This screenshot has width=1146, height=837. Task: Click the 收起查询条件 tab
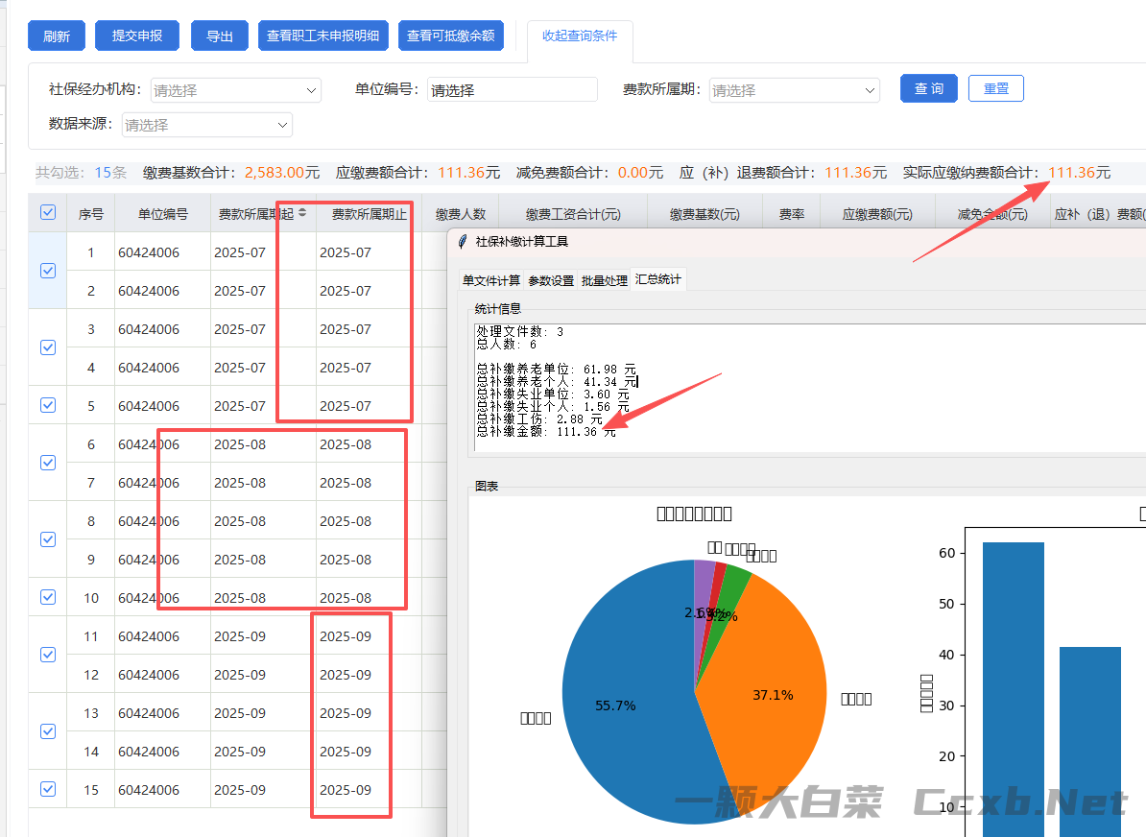coord(580,36)
